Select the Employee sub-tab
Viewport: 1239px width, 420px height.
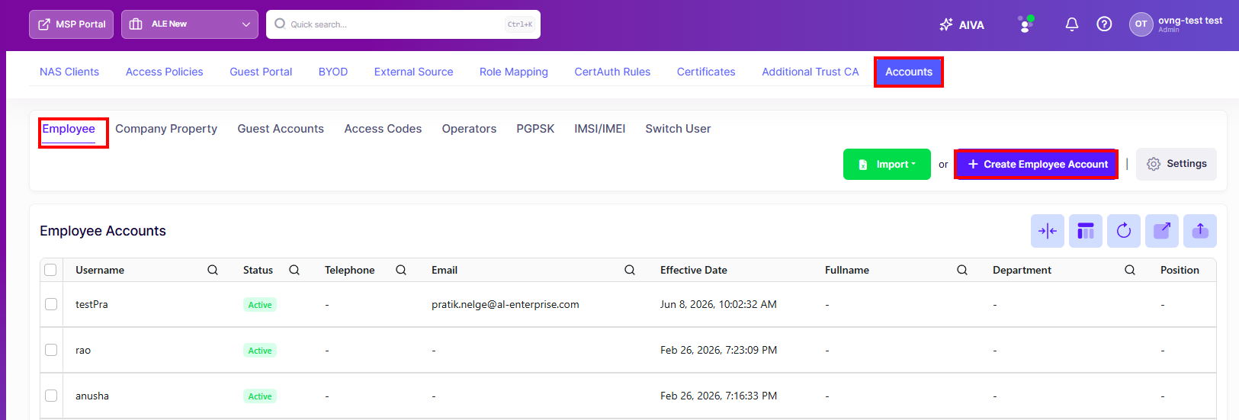(x=69, y=129)
